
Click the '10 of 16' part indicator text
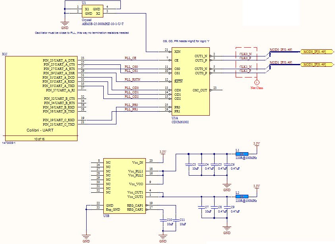point(39,139)
